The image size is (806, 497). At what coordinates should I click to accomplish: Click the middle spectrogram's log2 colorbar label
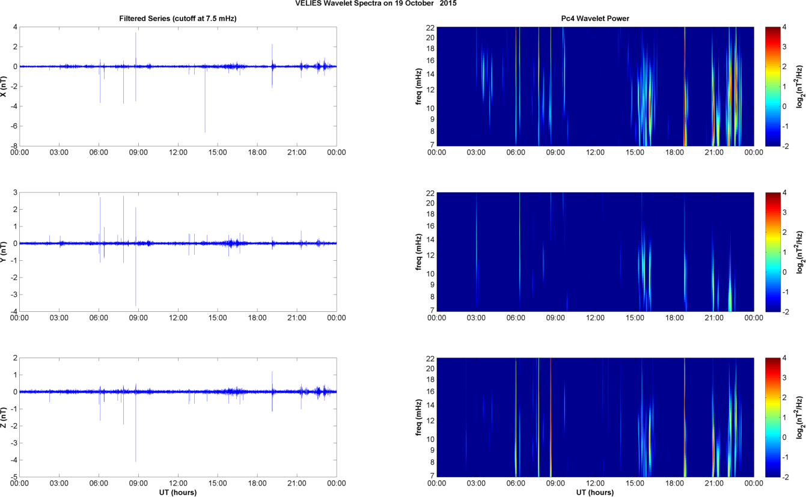coord(800,251)
